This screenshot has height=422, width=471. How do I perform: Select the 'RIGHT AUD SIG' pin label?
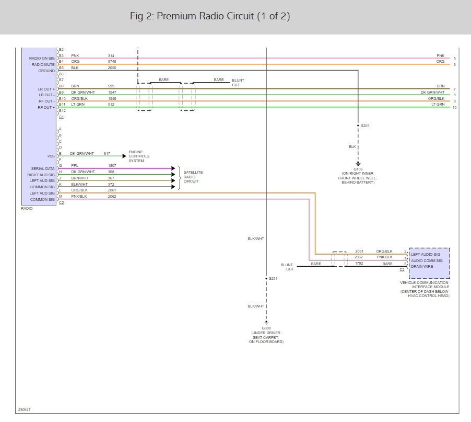tap(41, 175)
